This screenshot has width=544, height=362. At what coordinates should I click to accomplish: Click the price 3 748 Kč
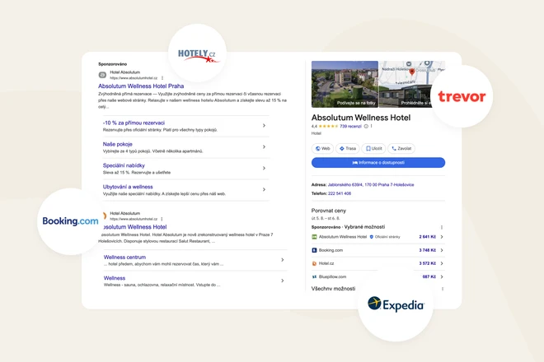point(428,250)
